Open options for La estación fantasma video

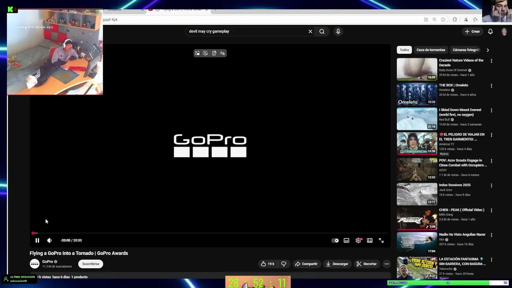[492, 260]
